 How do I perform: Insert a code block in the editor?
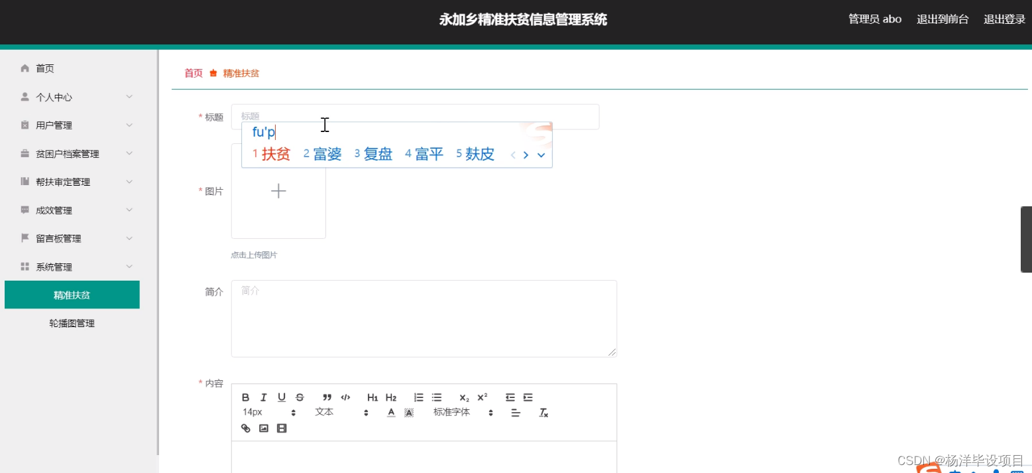345,397
